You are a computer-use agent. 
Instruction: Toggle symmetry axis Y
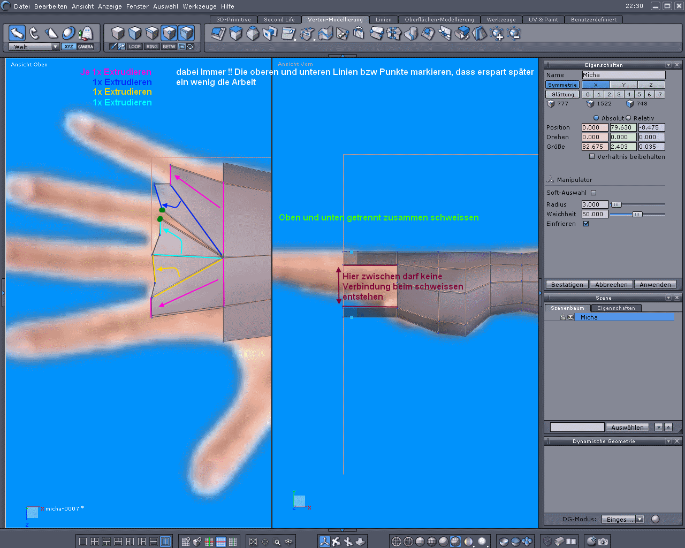tap(623, 85)
